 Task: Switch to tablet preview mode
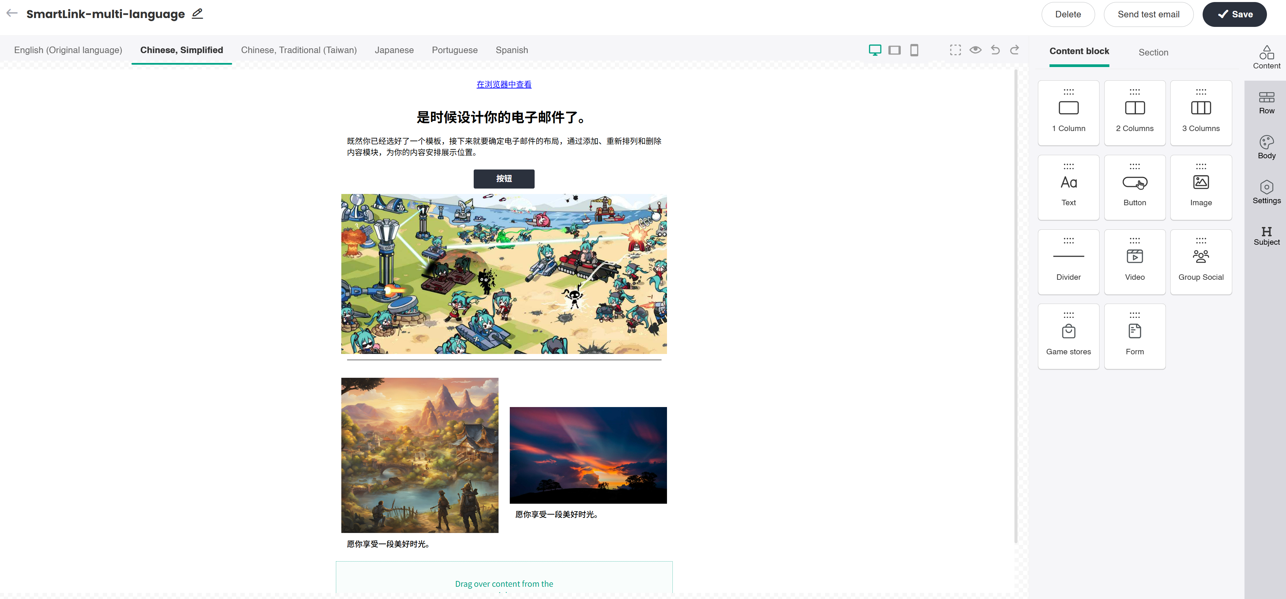[x=894, y=50]
